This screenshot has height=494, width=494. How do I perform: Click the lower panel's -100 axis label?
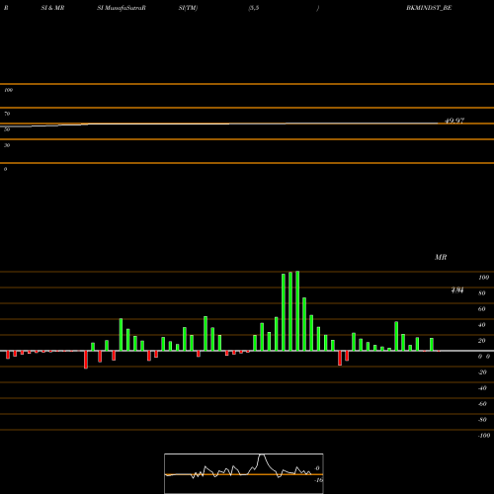point(484,436)
